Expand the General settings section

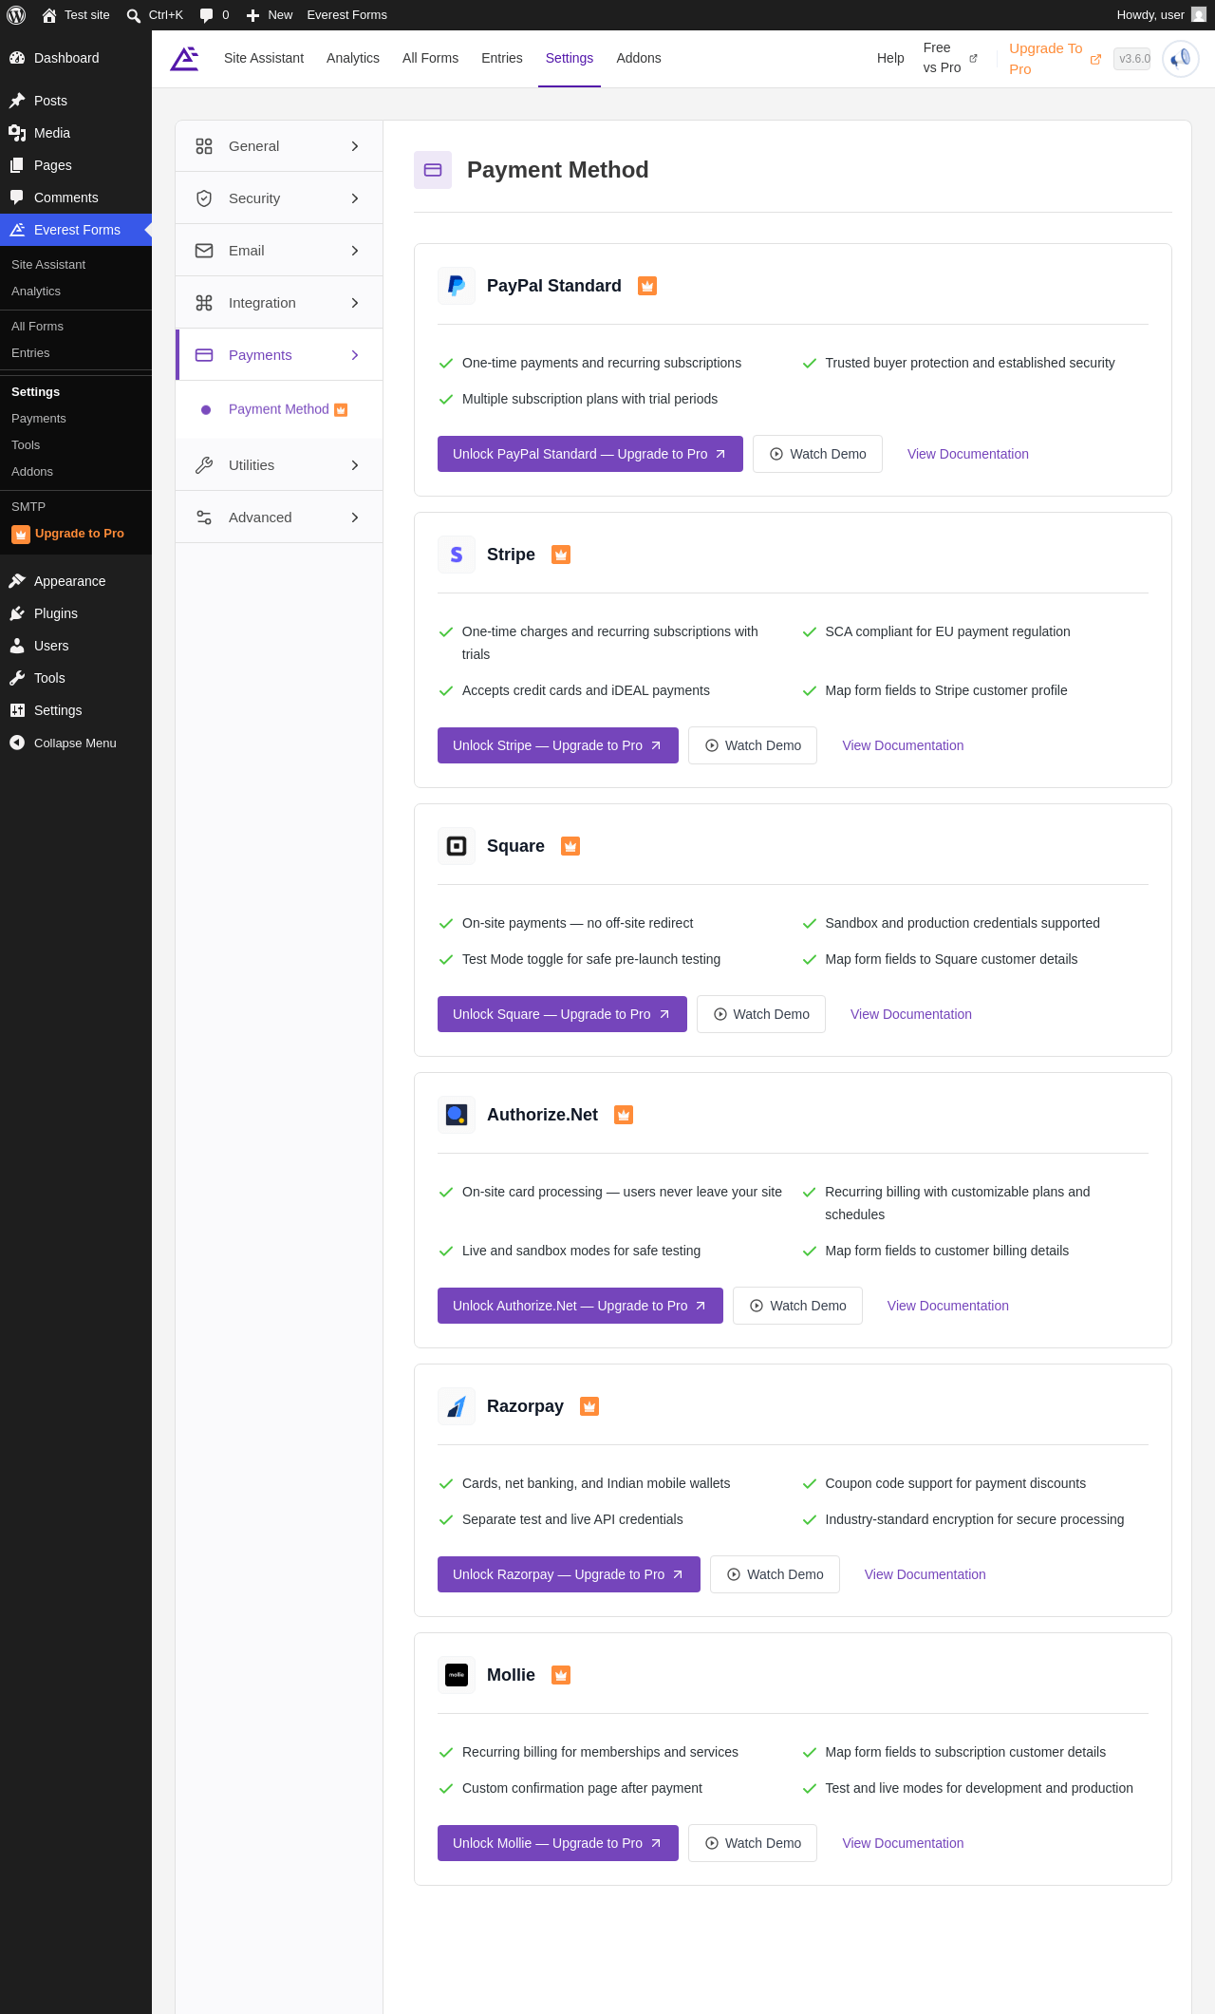pos(279,146)
